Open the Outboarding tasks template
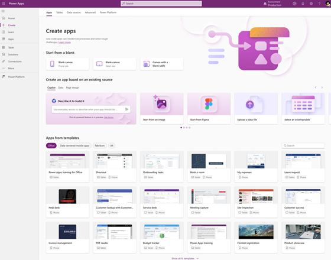This screenshot has width=331, height=260. coord(162,167)
